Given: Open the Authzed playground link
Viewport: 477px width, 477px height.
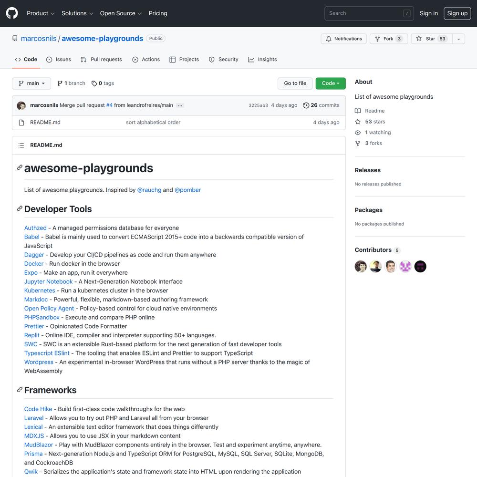Looking at the screenshot, I should tap(35, 228).
